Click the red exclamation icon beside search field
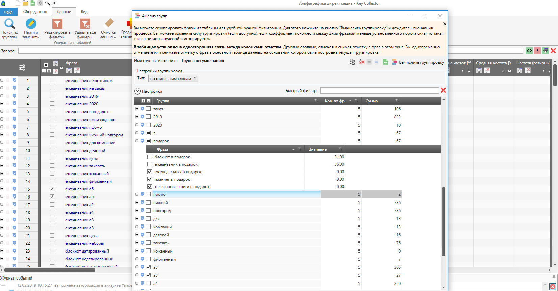 (x=537, y=51)
